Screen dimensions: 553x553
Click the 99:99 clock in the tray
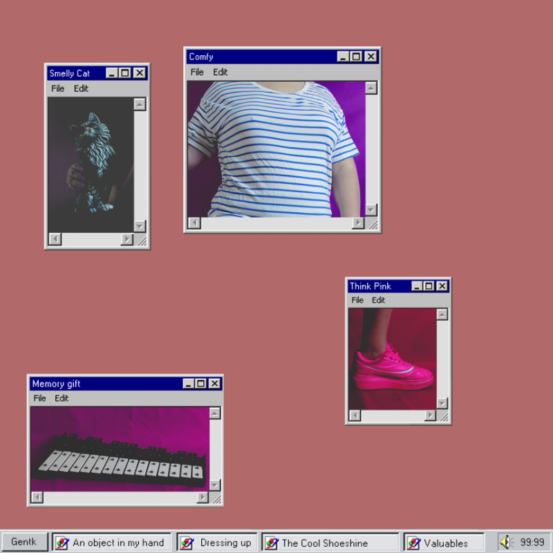(532, 543)
